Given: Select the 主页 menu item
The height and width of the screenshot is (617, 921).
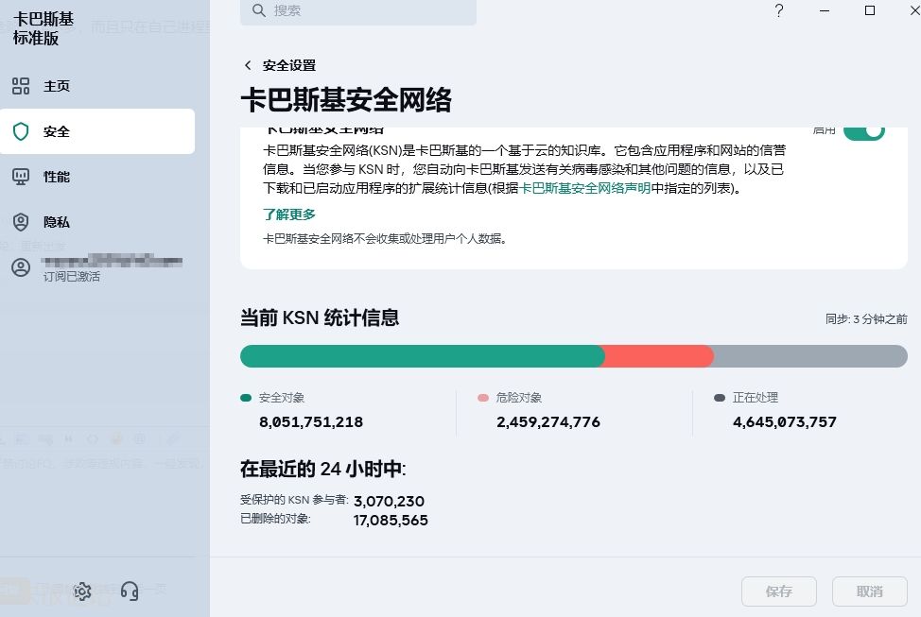Looking at the screenshot, I should tap(57, 86).
